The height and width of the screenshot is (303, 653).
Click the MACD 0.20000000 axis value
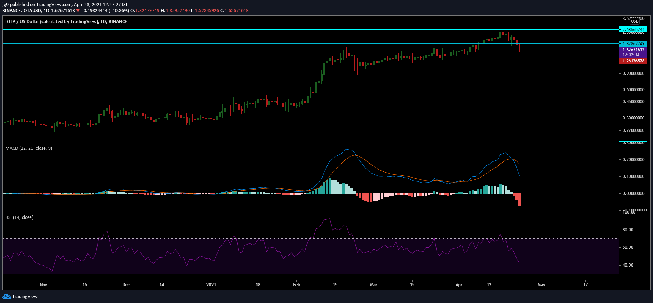pos(633,160)
